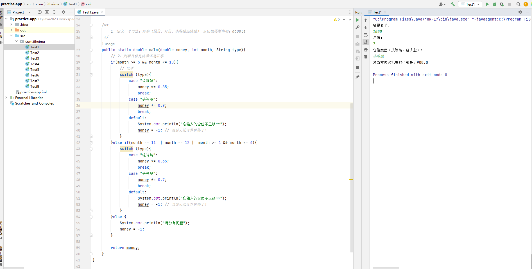Open the code-with-me user icon
The height and width of the screenshot is (269, 532).
click(x=442, y=4)
